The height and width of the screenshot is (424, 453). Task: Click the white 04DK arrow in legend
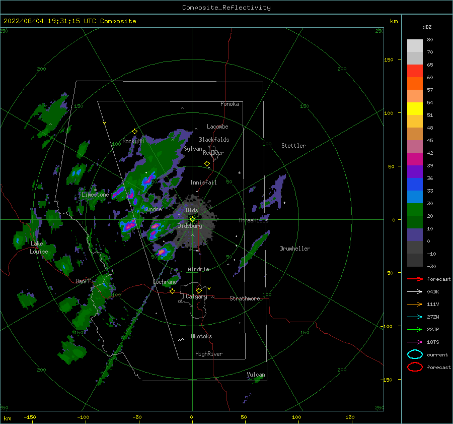415,291
